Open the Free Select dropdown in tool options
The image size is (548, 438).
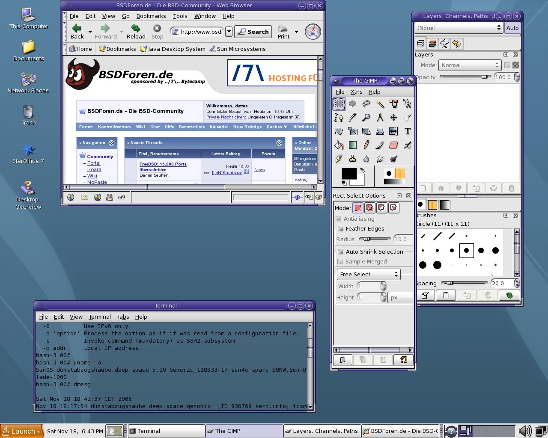[369, 274]
